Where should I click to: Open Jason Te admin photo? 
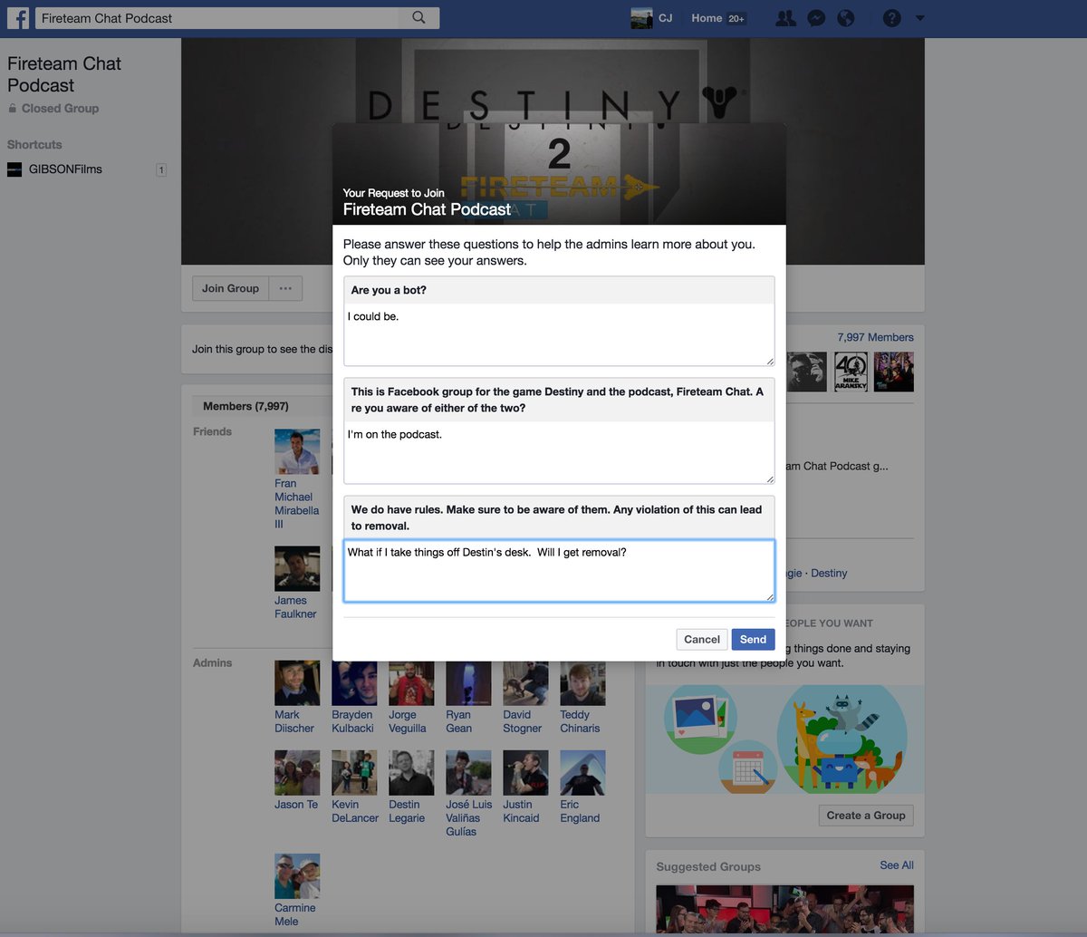(297, 773)
